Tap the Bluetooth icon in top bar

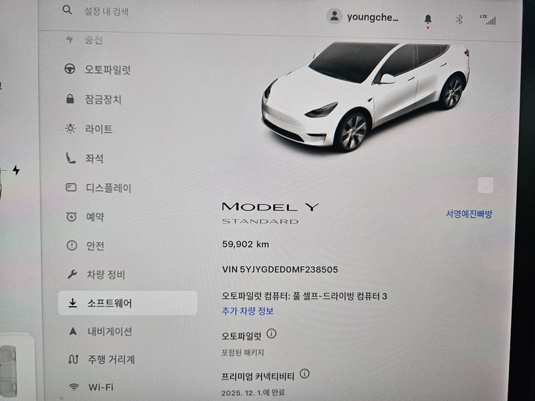[459, 20]
